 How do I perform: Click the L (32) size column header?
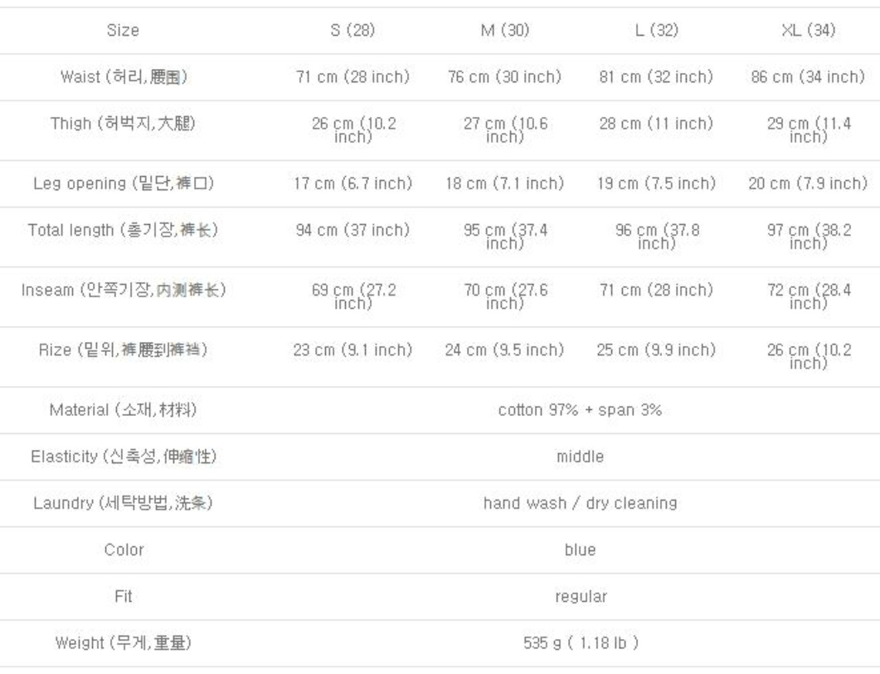(656, 30)
